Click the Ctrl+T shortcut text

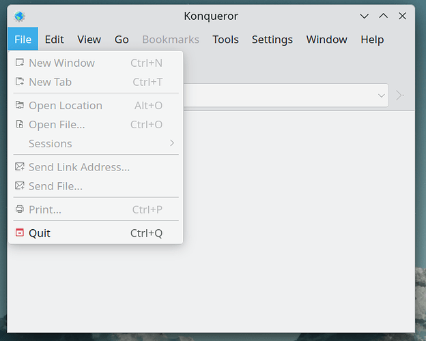pyautogui.click(x=147, y=82)
